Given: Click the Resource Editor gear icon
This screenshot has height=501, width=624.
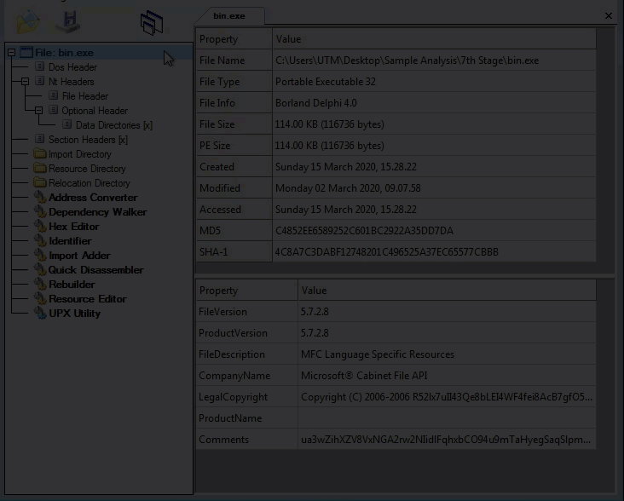Looking at the screenshot, I should (40, 298).
